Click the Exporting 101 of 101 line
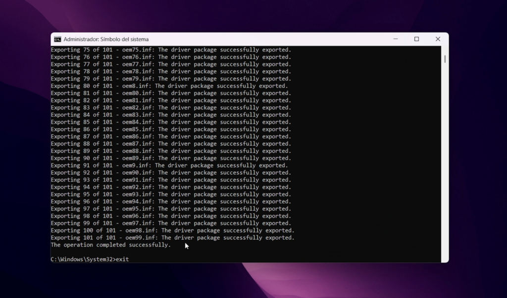 click(x=172, y=238)
